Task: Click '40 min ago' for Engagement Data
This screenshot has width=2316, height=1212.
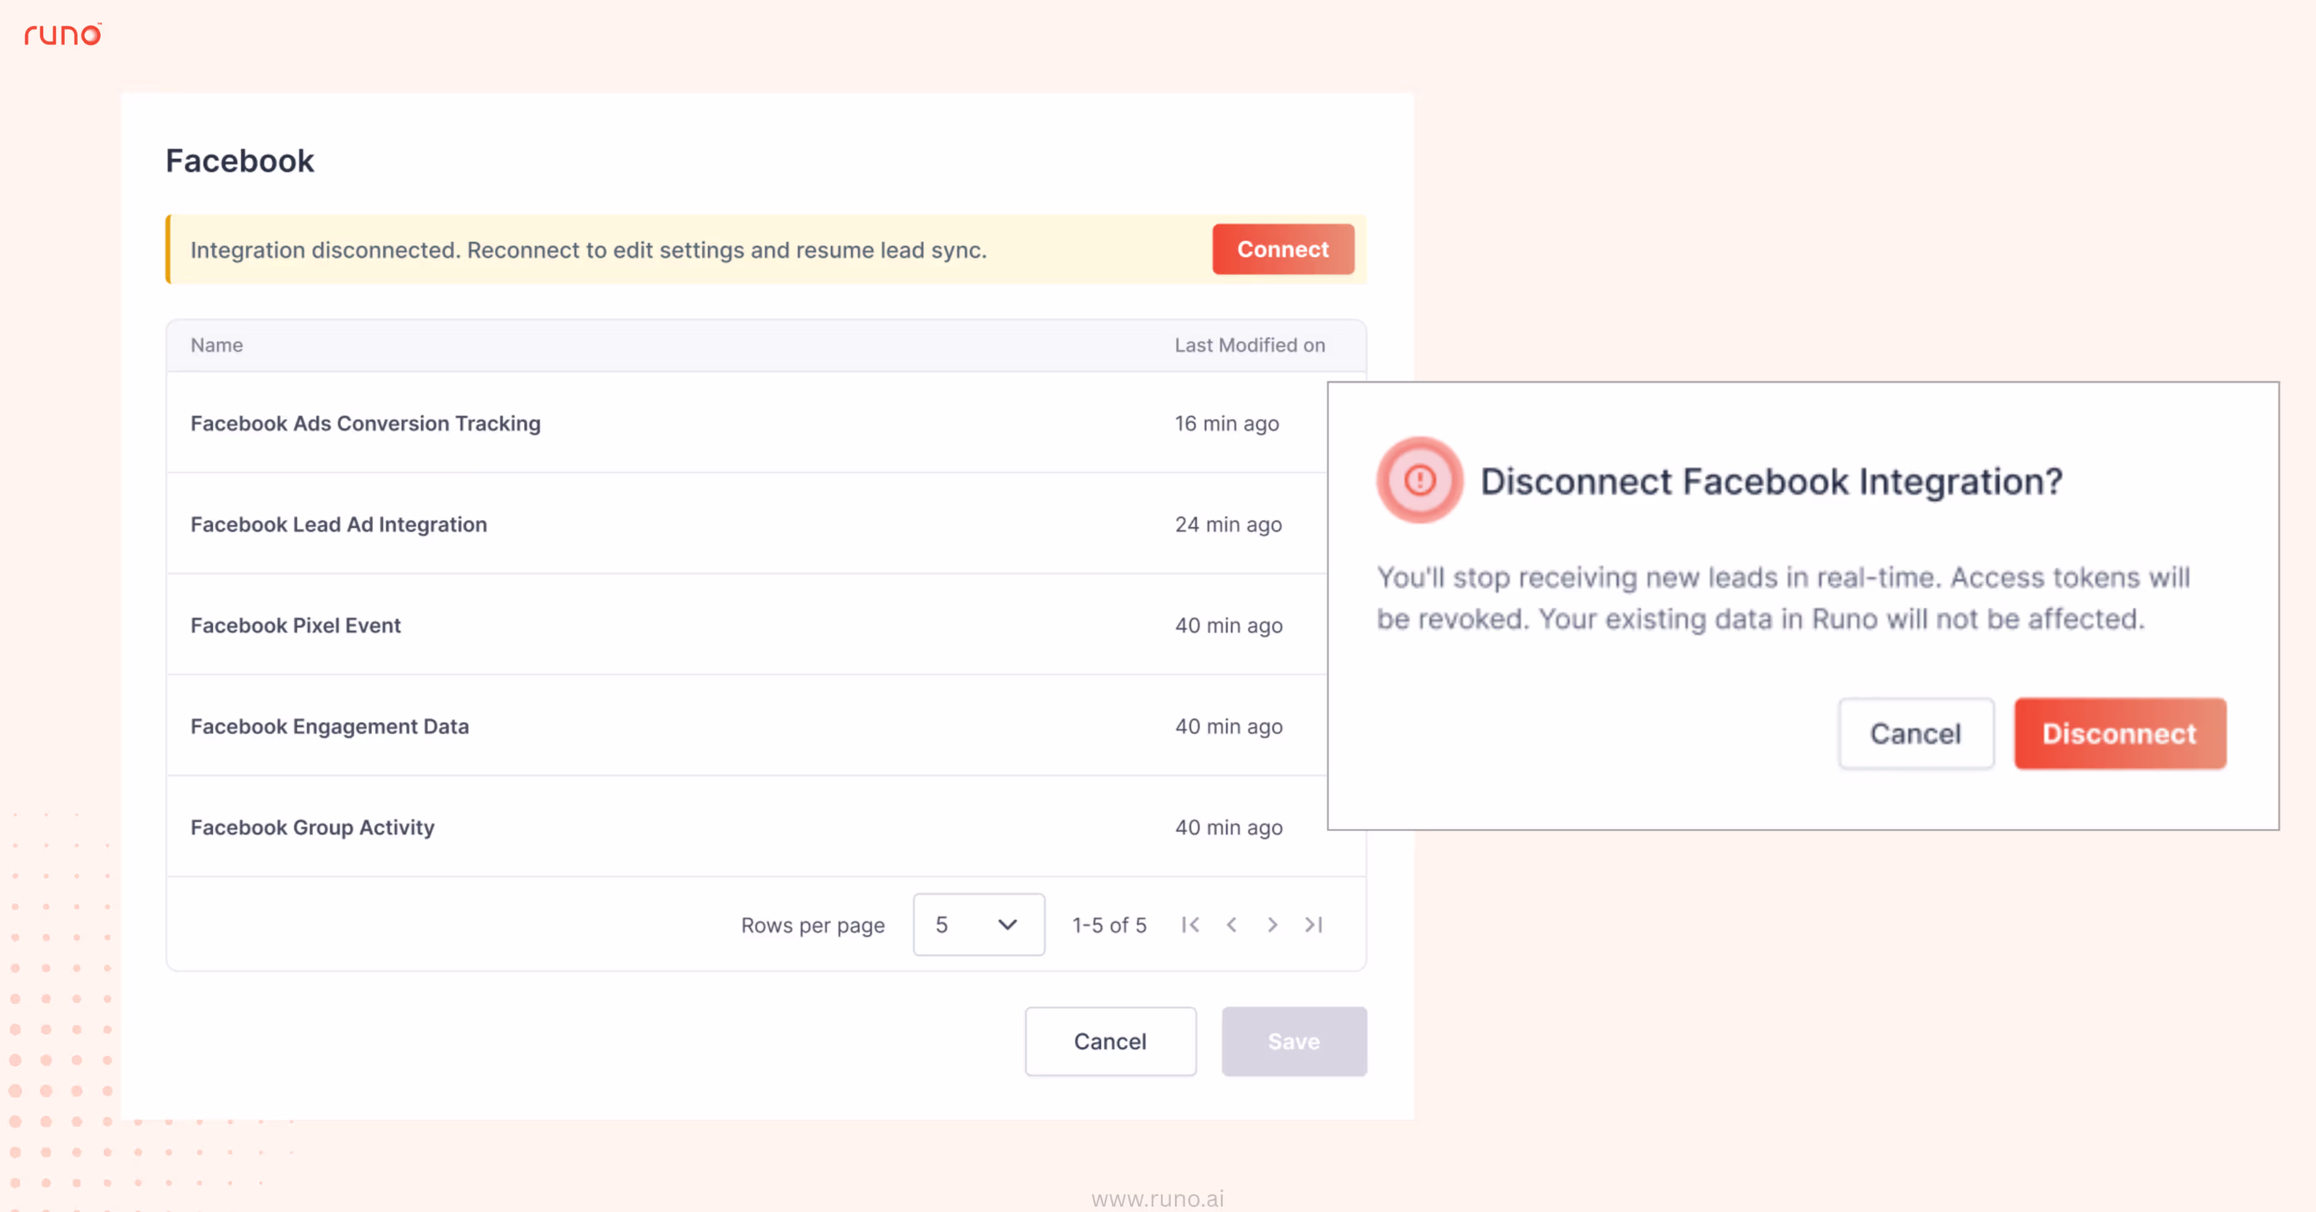Action: tap(1228, 726)
